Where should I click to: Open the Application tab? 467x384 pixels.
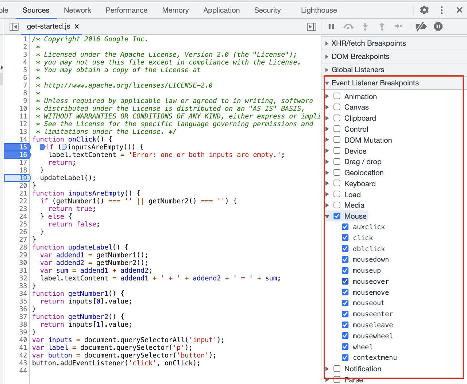pyautogui.click(x=221, y=10)
